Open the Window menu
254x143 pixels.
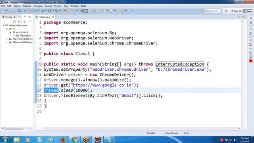(x=74, y=6)
